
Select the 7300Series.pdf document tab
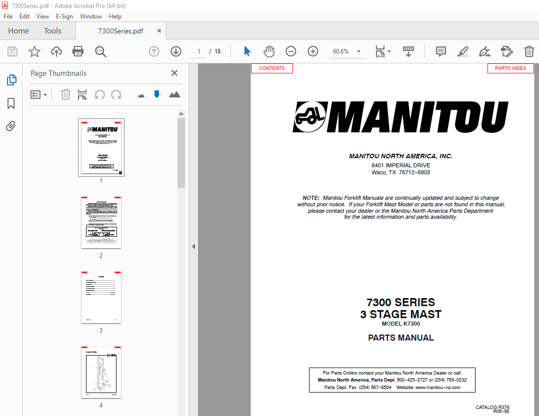[120, 31]
